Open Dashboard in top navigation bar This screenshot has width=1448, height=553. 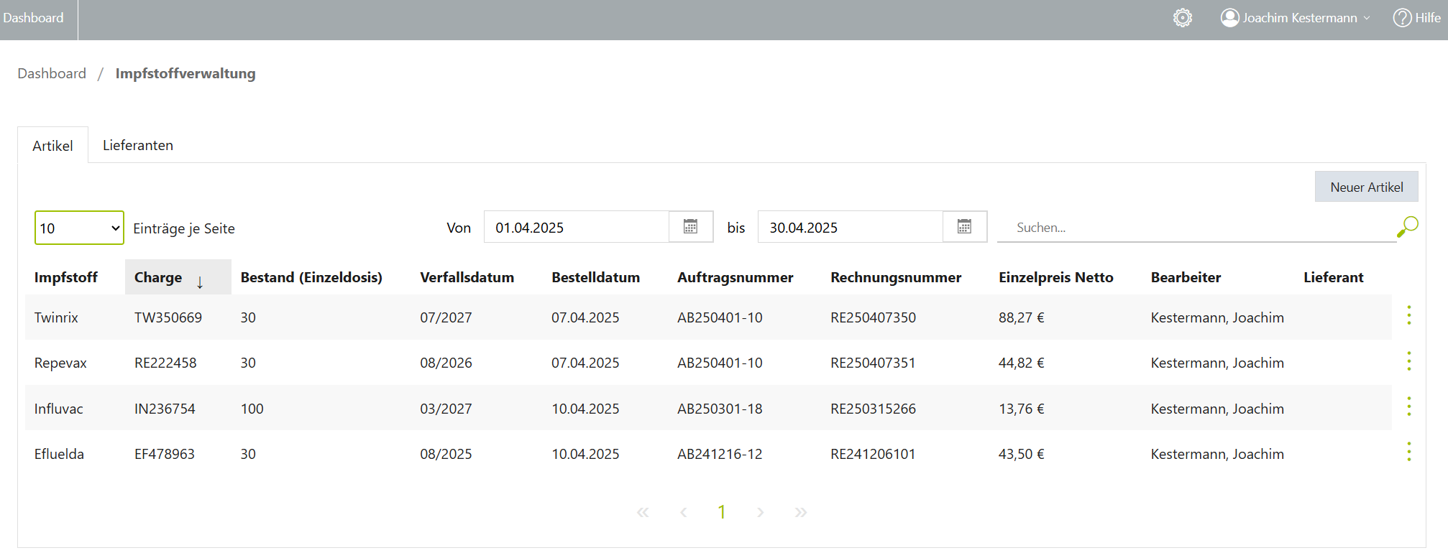click(33, 18)
